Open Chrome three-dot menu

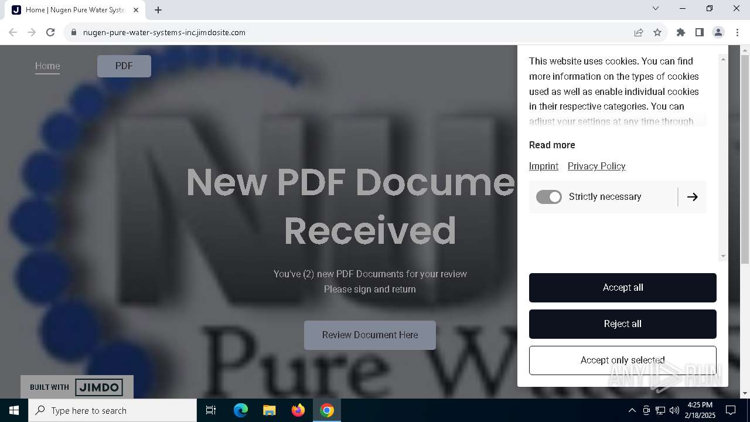(737, 32)
